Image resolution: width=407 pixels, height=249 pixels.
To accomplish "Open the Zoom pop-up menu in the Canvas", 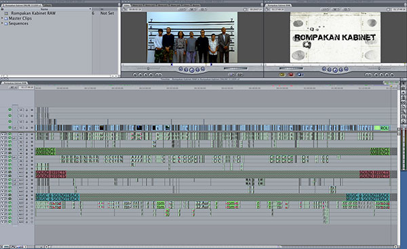I will coord(325,9).
